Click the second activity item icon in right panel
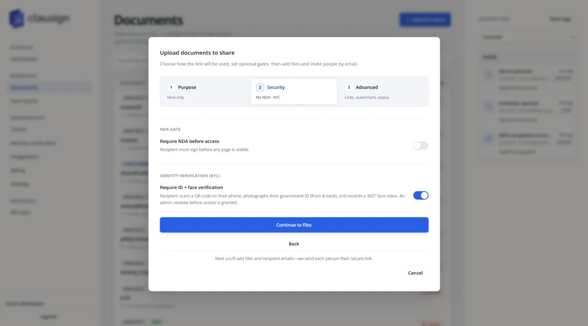This screenshot has height=326, width=588. pos(488,106)
